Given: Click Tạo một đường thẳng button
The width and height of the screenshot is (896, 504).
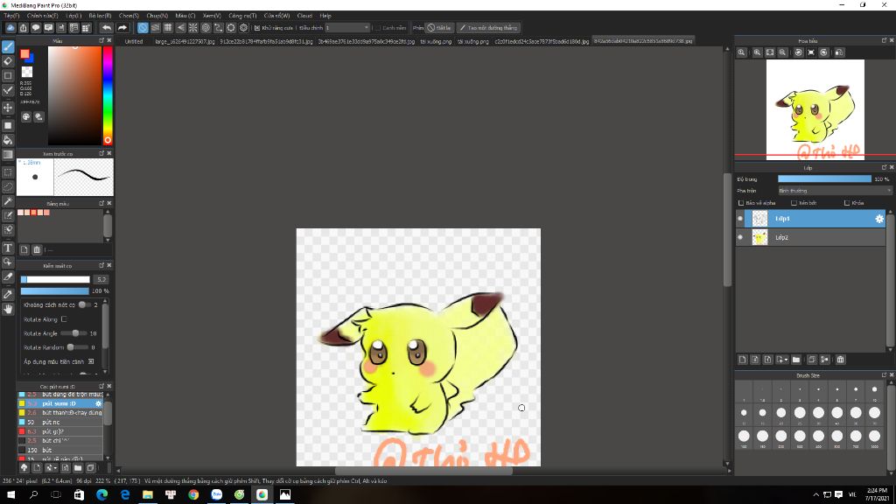Looking at the screenshot, I should pos(488,27).
